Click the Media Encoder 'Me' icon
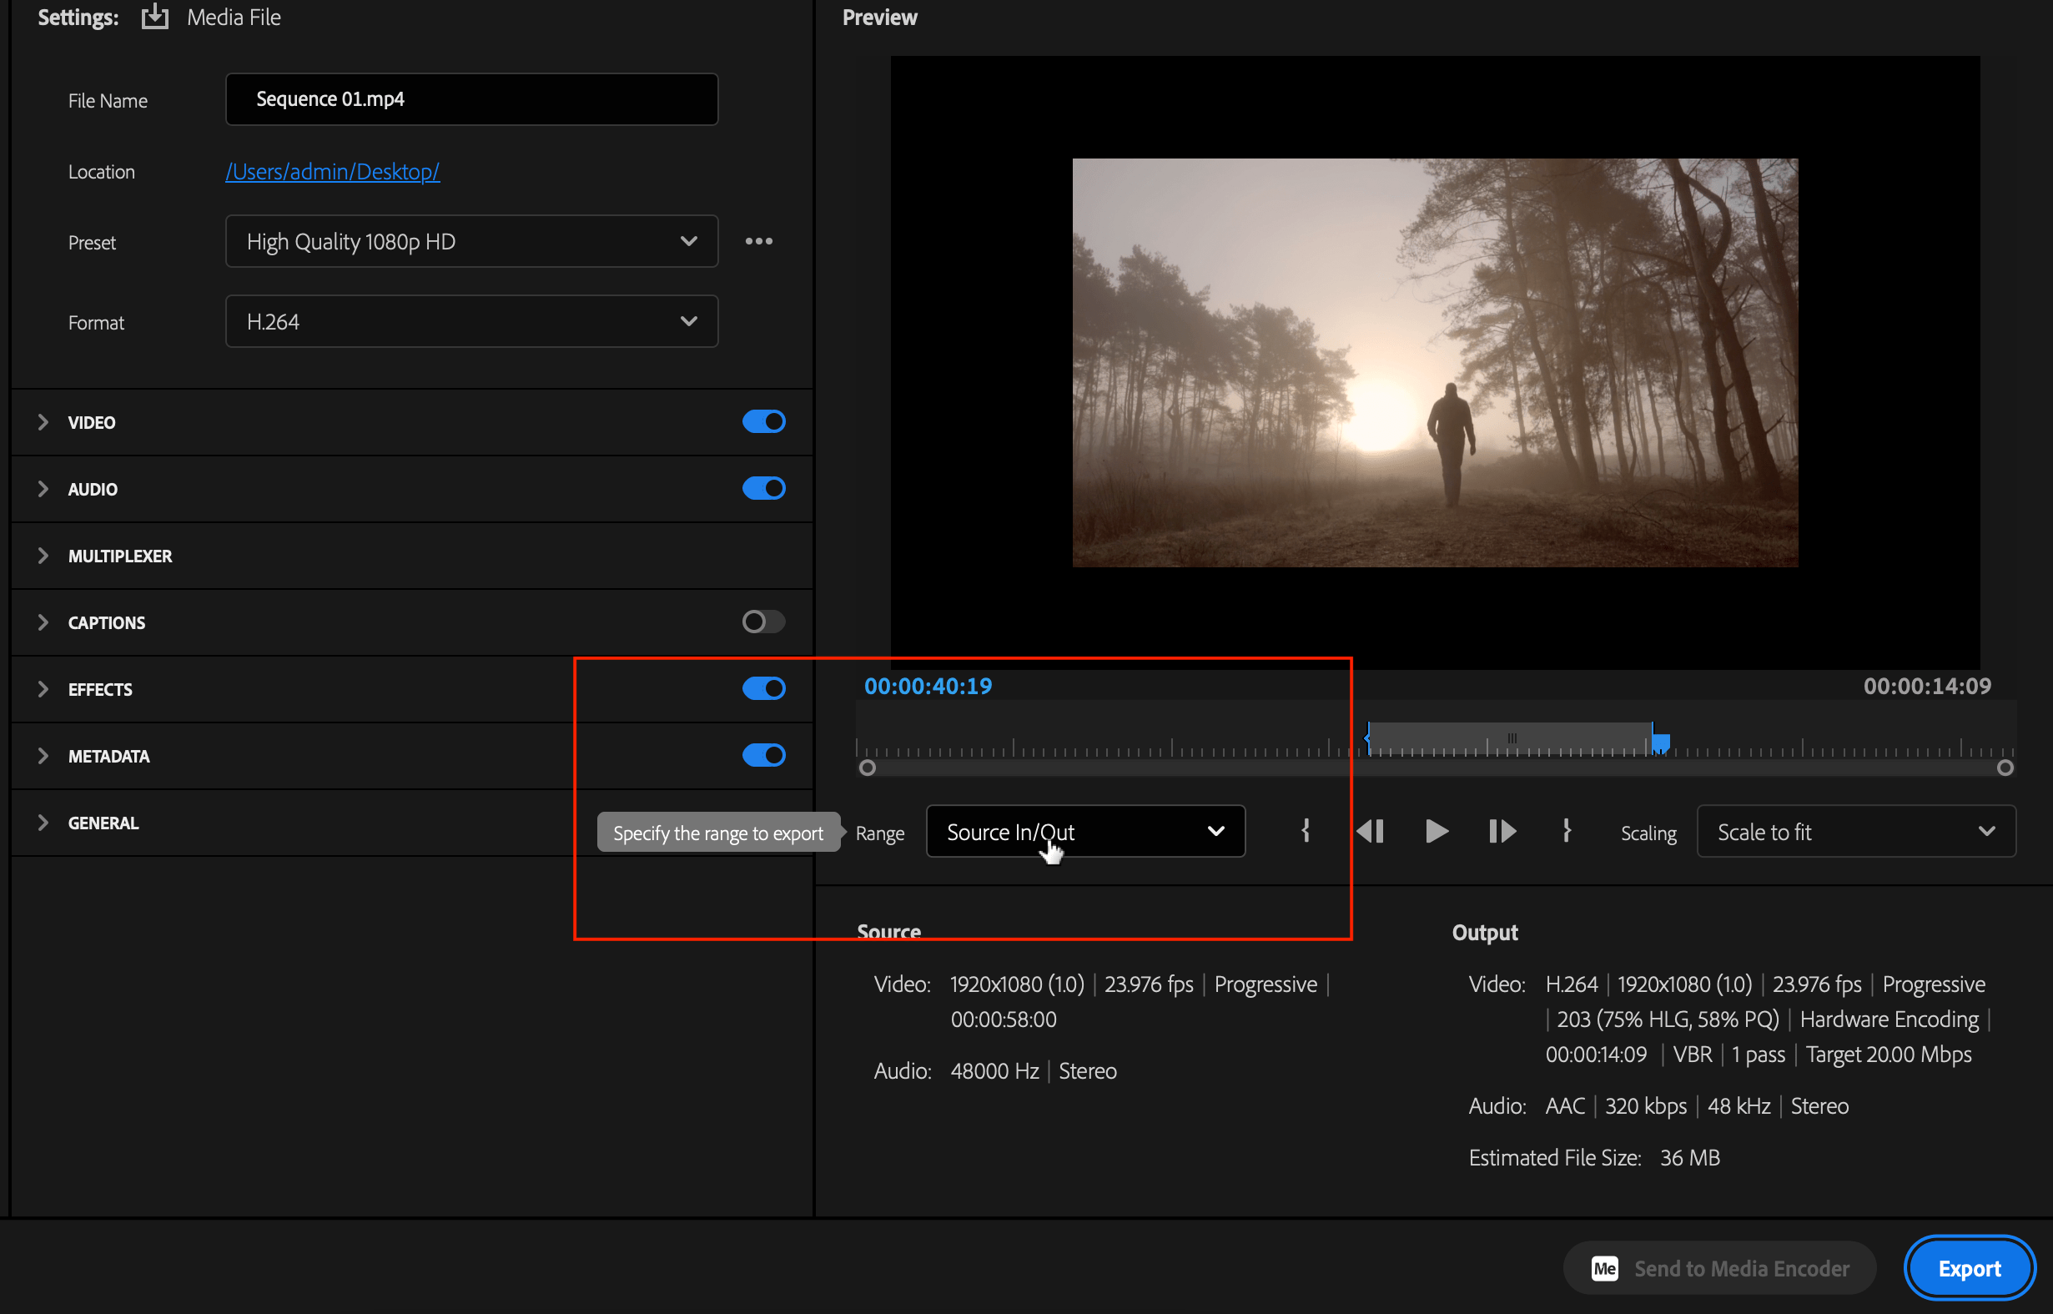The image size is (2053, 1314). (1604, 1268)
